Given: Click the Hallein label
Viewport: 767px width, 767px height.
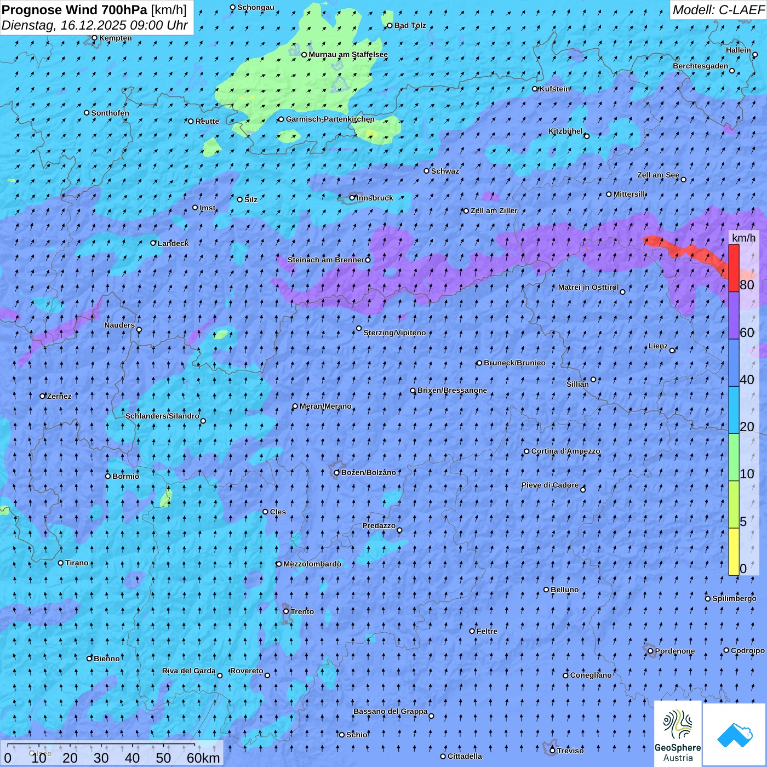Looking at the screenshot, I should click(x=739, y=50).
